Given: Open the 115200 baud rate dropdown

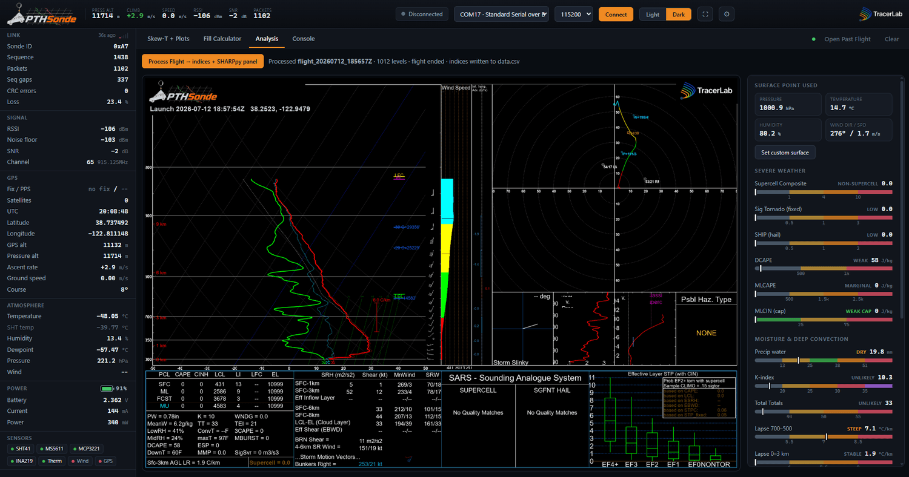Looking at the screenshot, I should click(573, 14).
